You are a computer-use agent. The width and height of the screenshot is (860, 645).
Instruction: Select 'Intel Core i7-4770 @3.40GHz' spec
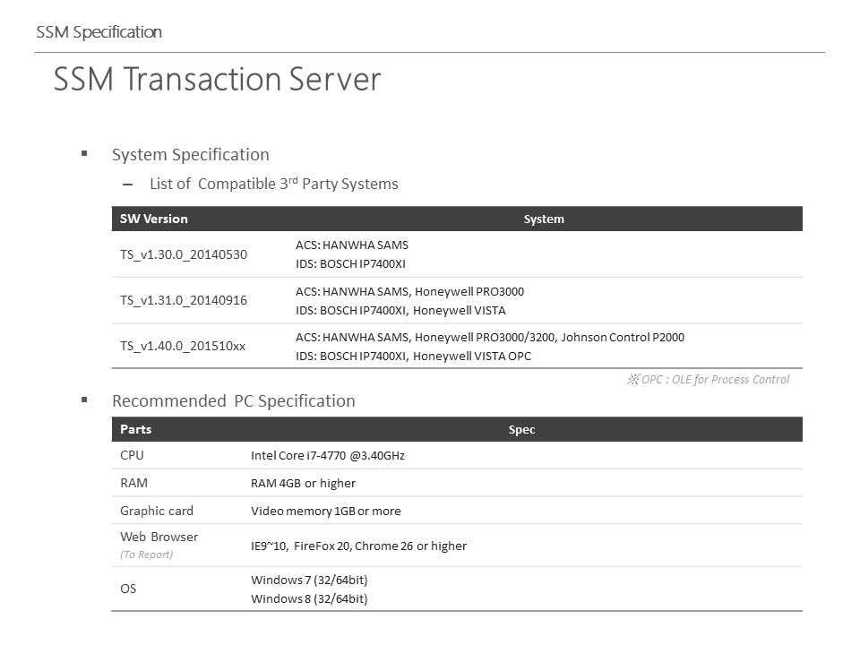(328, 455)
